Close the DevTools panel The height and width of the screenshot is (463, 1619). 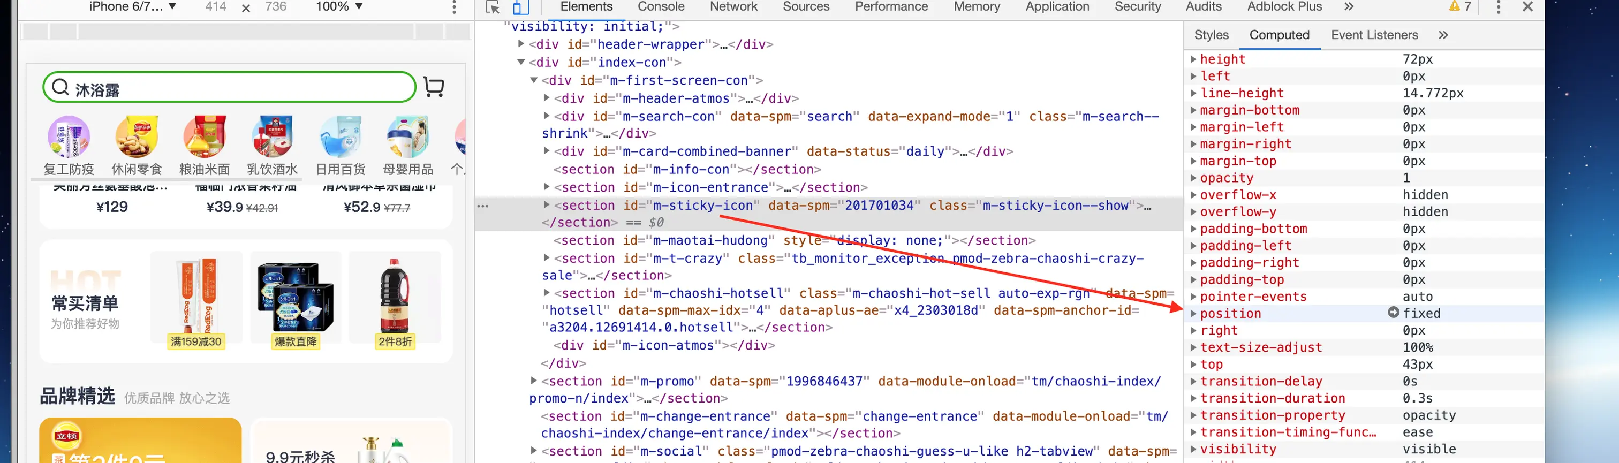coord(1528,7)
